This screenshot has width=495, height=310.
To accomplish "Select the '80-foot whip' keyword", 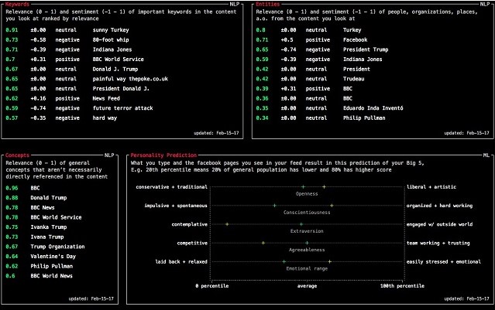I will tap(111, 40).
